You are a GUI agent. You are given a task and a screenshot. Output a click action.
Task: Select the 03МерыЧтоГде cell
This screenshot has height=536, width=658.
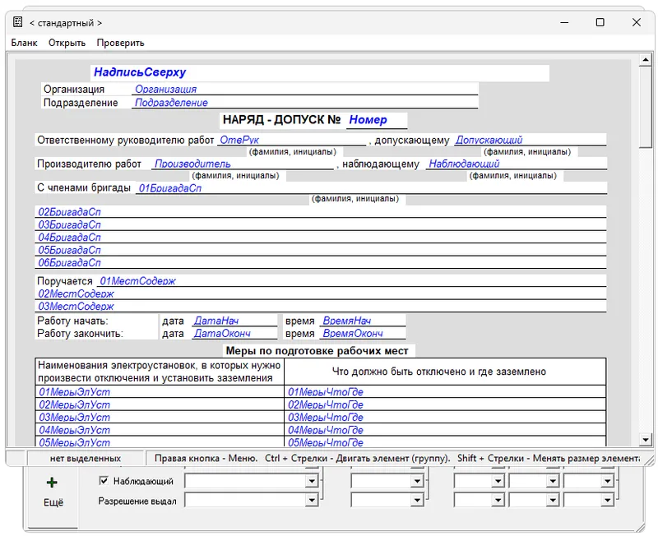point(445,418)
